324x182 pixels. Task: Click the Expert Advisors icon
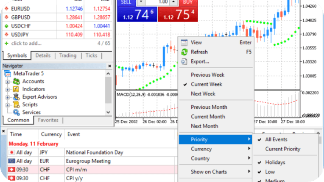pos(16,97)
